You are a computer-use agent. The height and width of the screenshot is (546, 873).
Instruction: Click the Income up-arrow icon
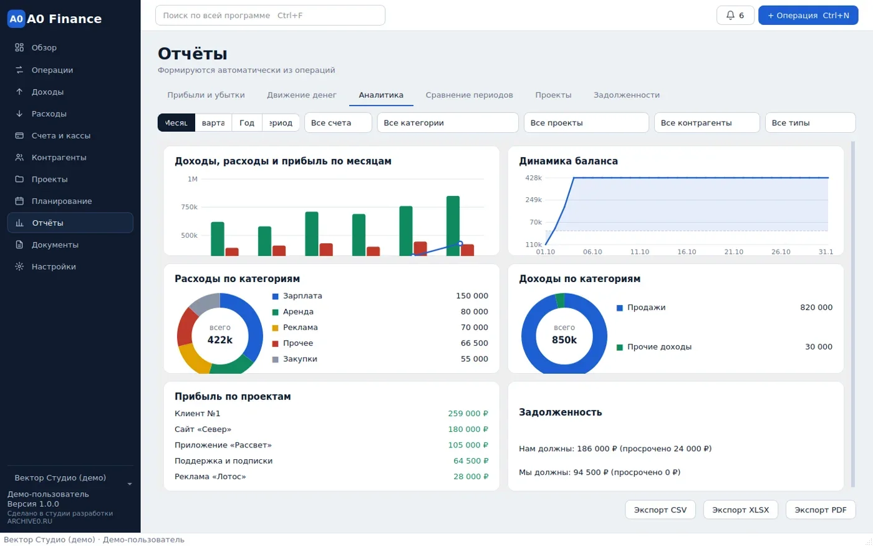point(19,92)
